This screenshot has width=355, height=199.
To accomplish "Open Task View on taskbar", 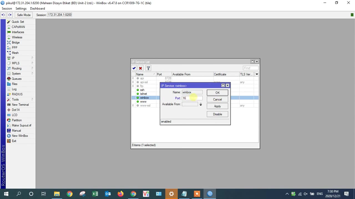I will click(x=44, y=194).
